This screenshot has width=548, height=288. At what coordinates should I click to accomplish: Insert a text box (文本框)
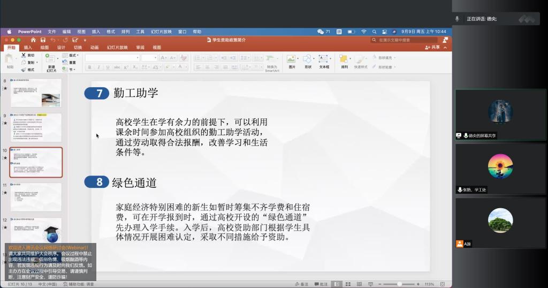pos(324,60)
